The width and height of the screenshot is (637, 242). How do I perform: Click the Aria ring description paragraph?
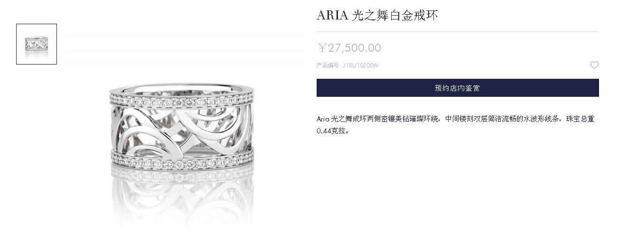tap(456, 124)
